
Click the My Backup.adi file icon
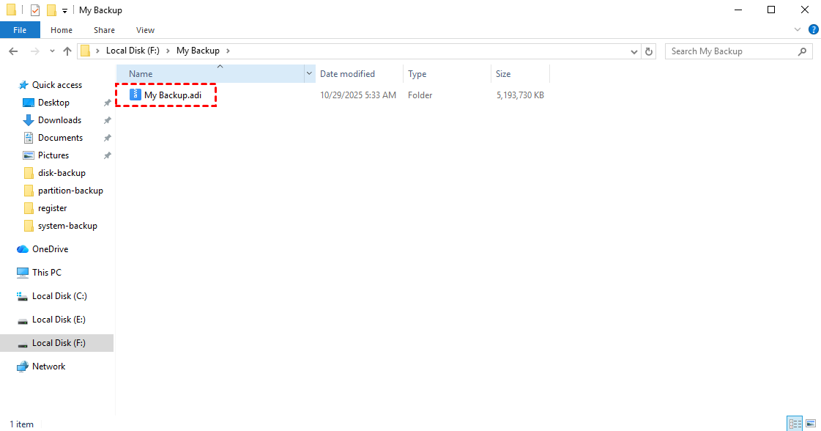pyautogui.click(x=135, y=95)
